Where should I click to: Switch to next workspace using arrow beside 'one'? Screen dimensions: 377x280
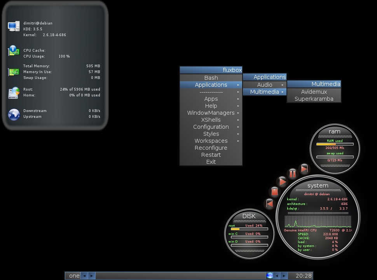[x=92, y=276]
